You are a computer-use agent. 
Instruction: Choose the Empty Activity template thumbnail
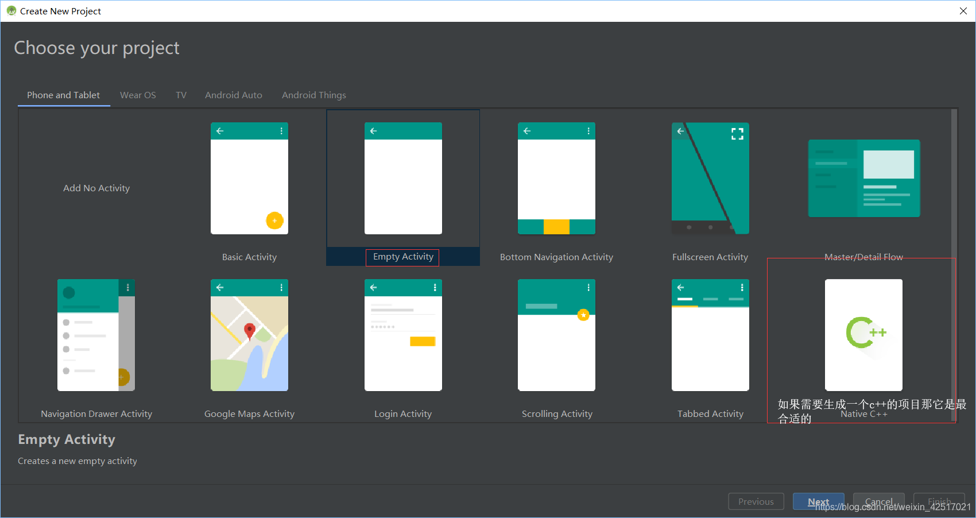(x=403, y=178)
